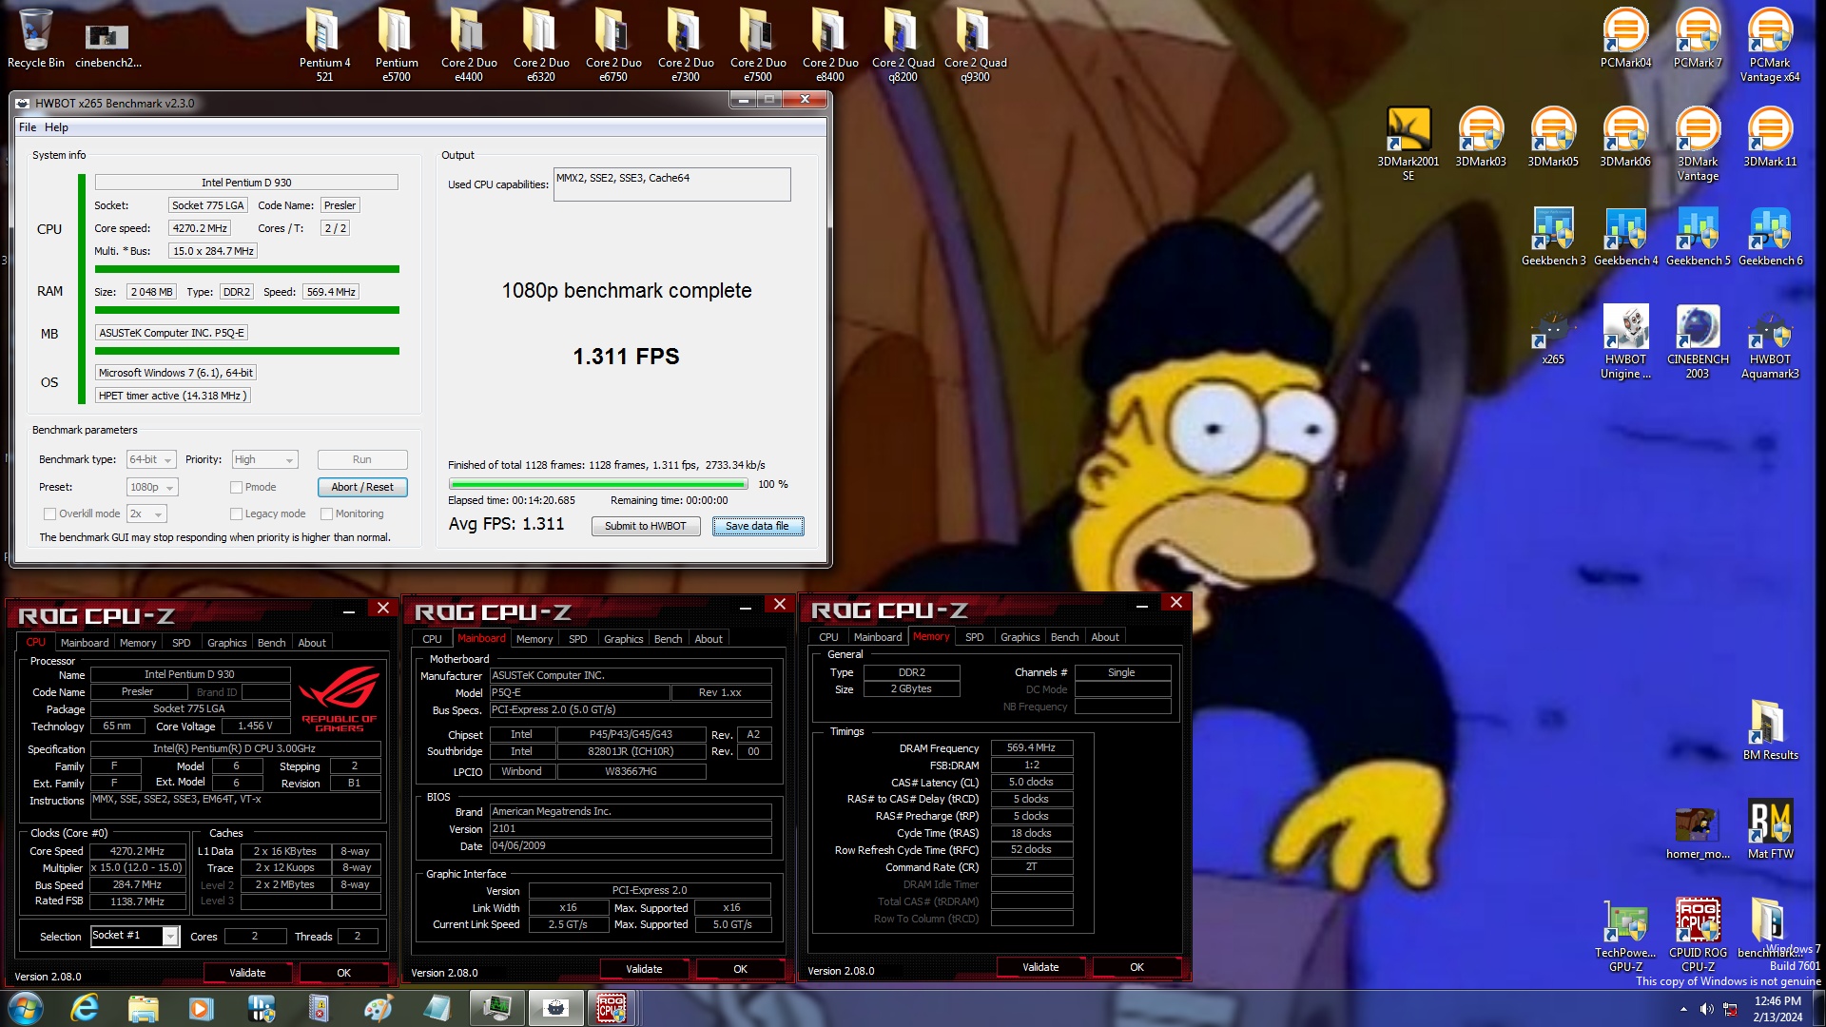The width and height of the screenshot is (1826, 1027).
Task: Launch the 3DMark06 shortcut
Action: click(x=1625, y=136)
